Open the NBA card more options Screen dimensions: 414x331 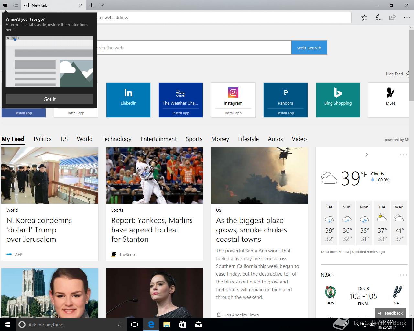point(404,275)
